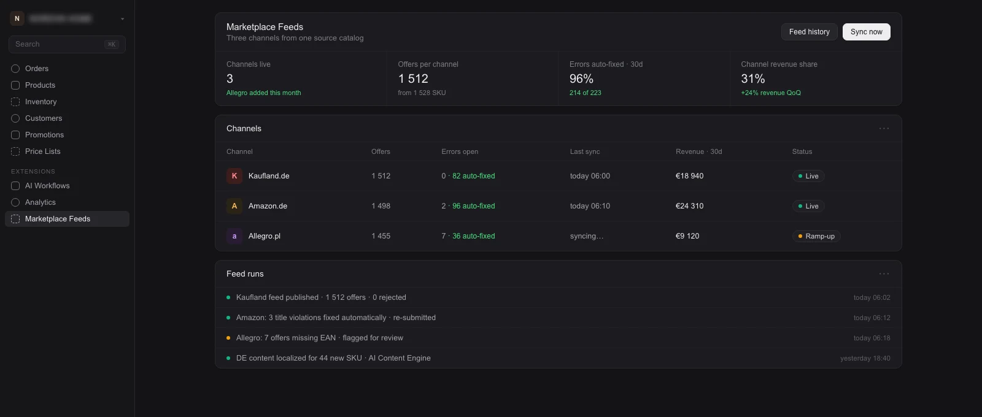Open the Channels panel more options menu
982x417 pixels.
click(884, 129)
